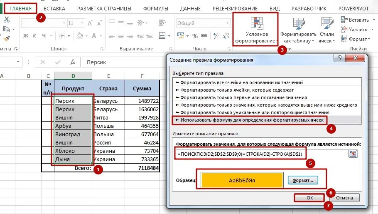Select the Format Painter brush icon
378x214 pixels.
[x=7, y=39]
